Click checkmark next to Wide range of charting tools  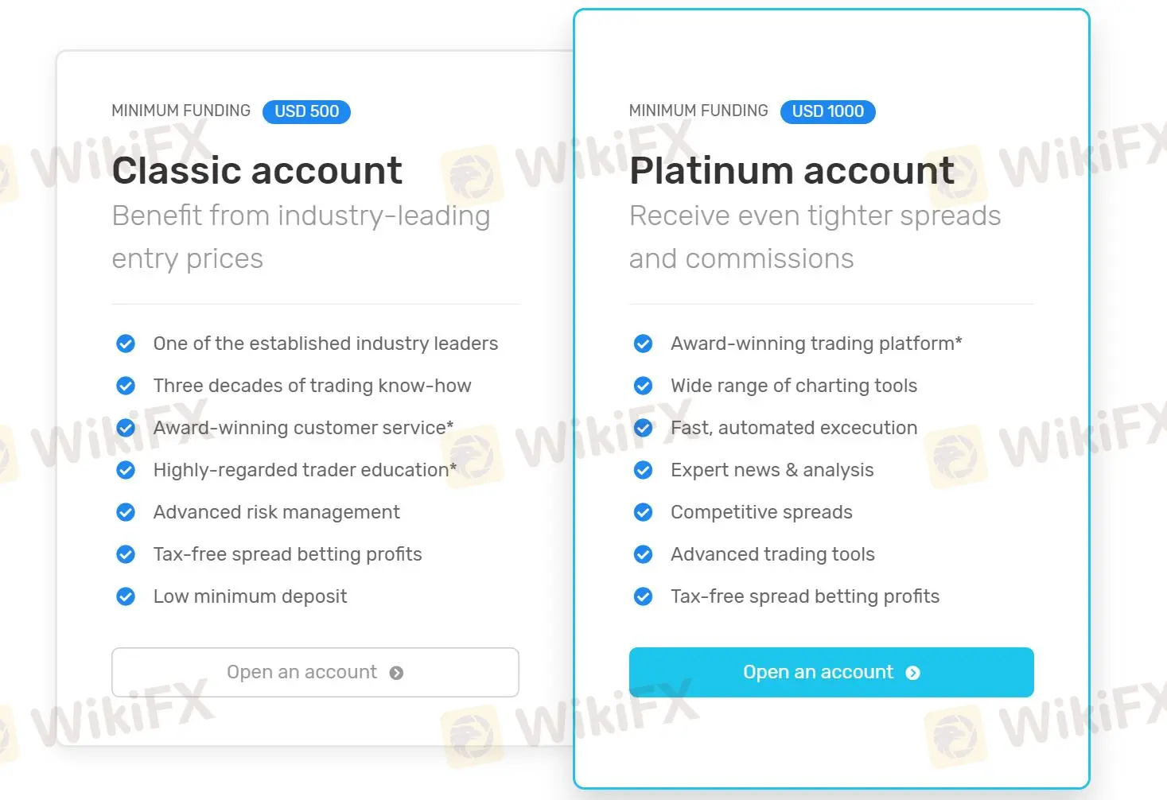pyautogui.click(x=643, y=386)
